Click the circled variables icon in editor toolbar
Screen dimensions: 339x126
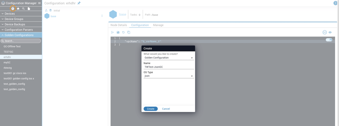click(324, 32)
